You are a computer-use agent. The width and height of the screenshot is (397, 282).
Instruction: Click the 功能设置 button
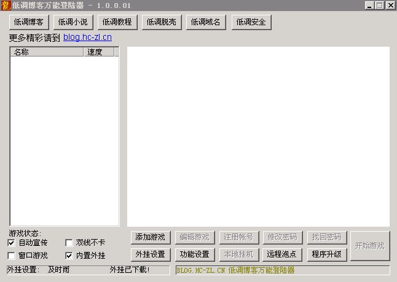[195, 254]
